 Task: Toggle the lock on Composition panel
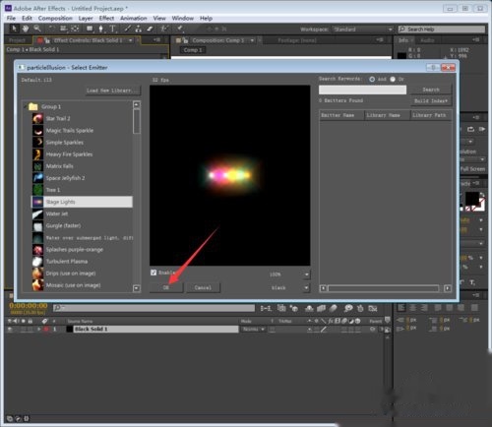pyautogui.click(x=186, y=40)
